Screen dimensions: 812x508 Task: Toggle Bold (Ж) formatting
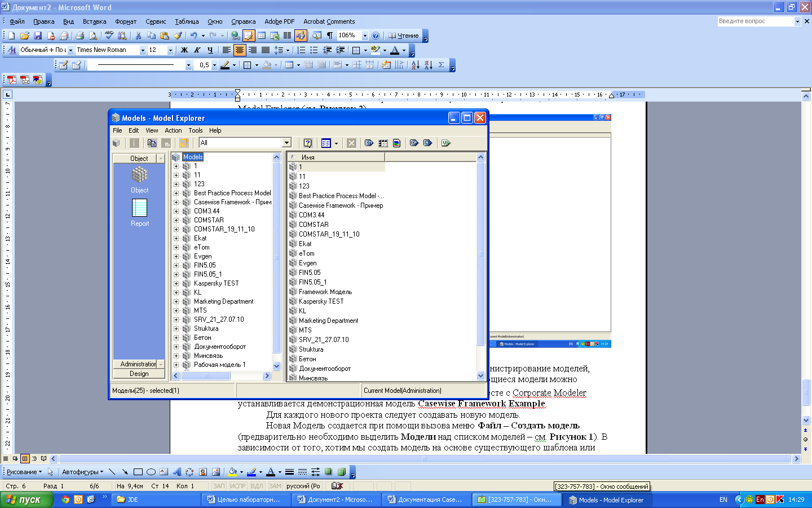click(184, 50)
